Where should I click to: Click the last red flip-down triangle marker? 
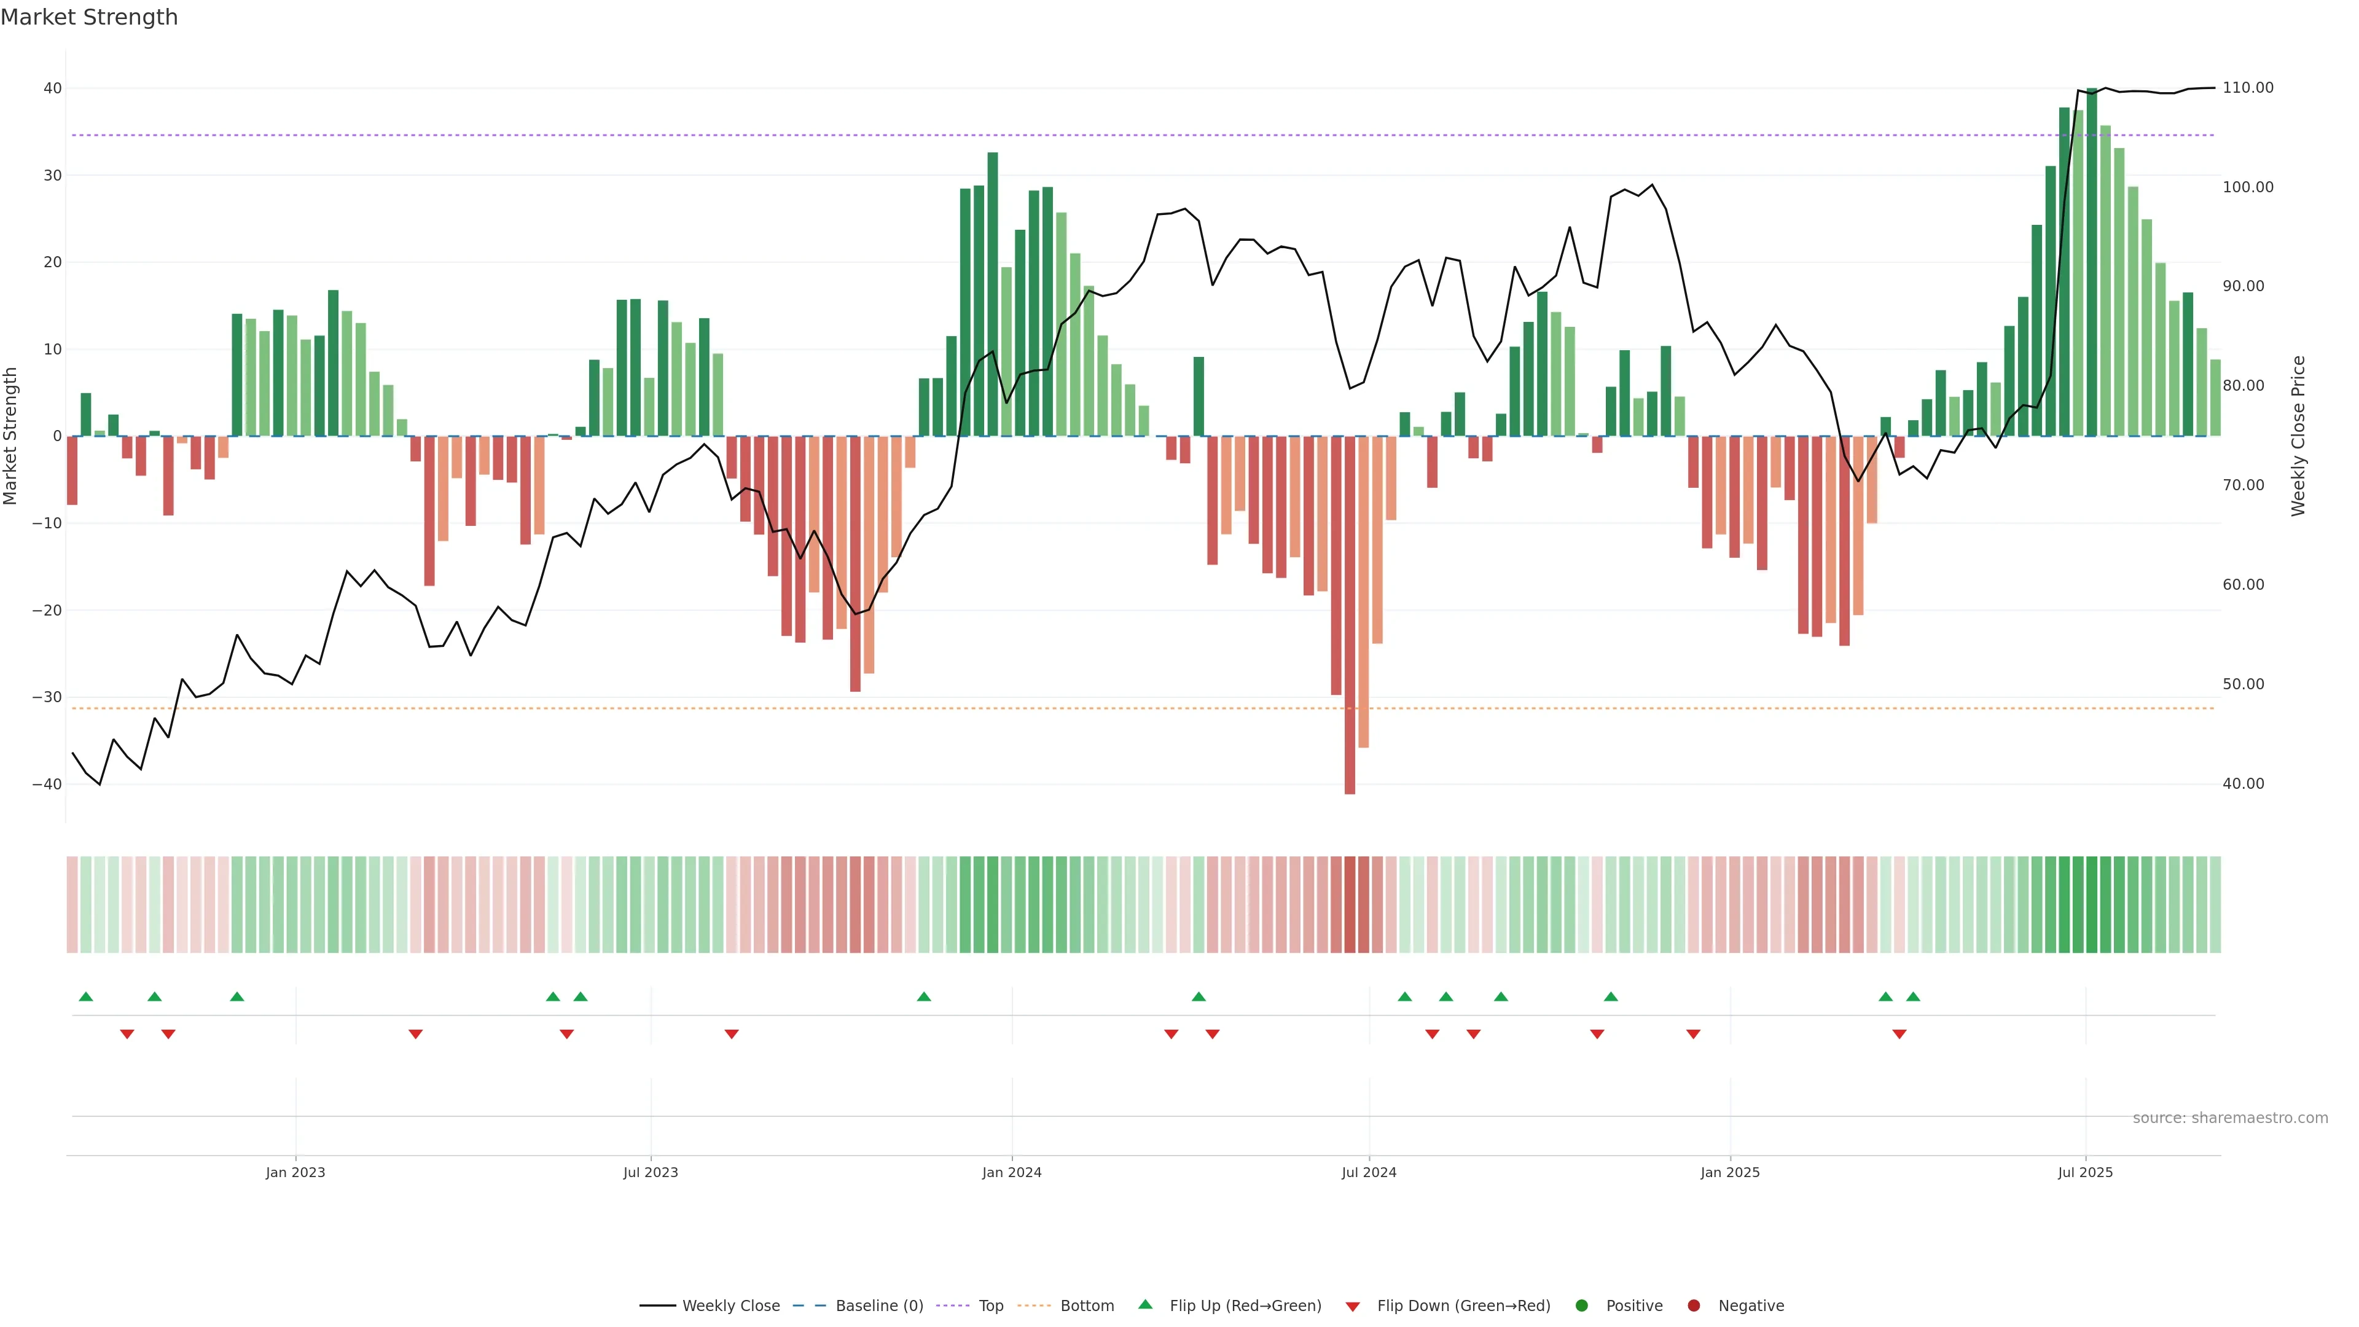point(1899,1034)
